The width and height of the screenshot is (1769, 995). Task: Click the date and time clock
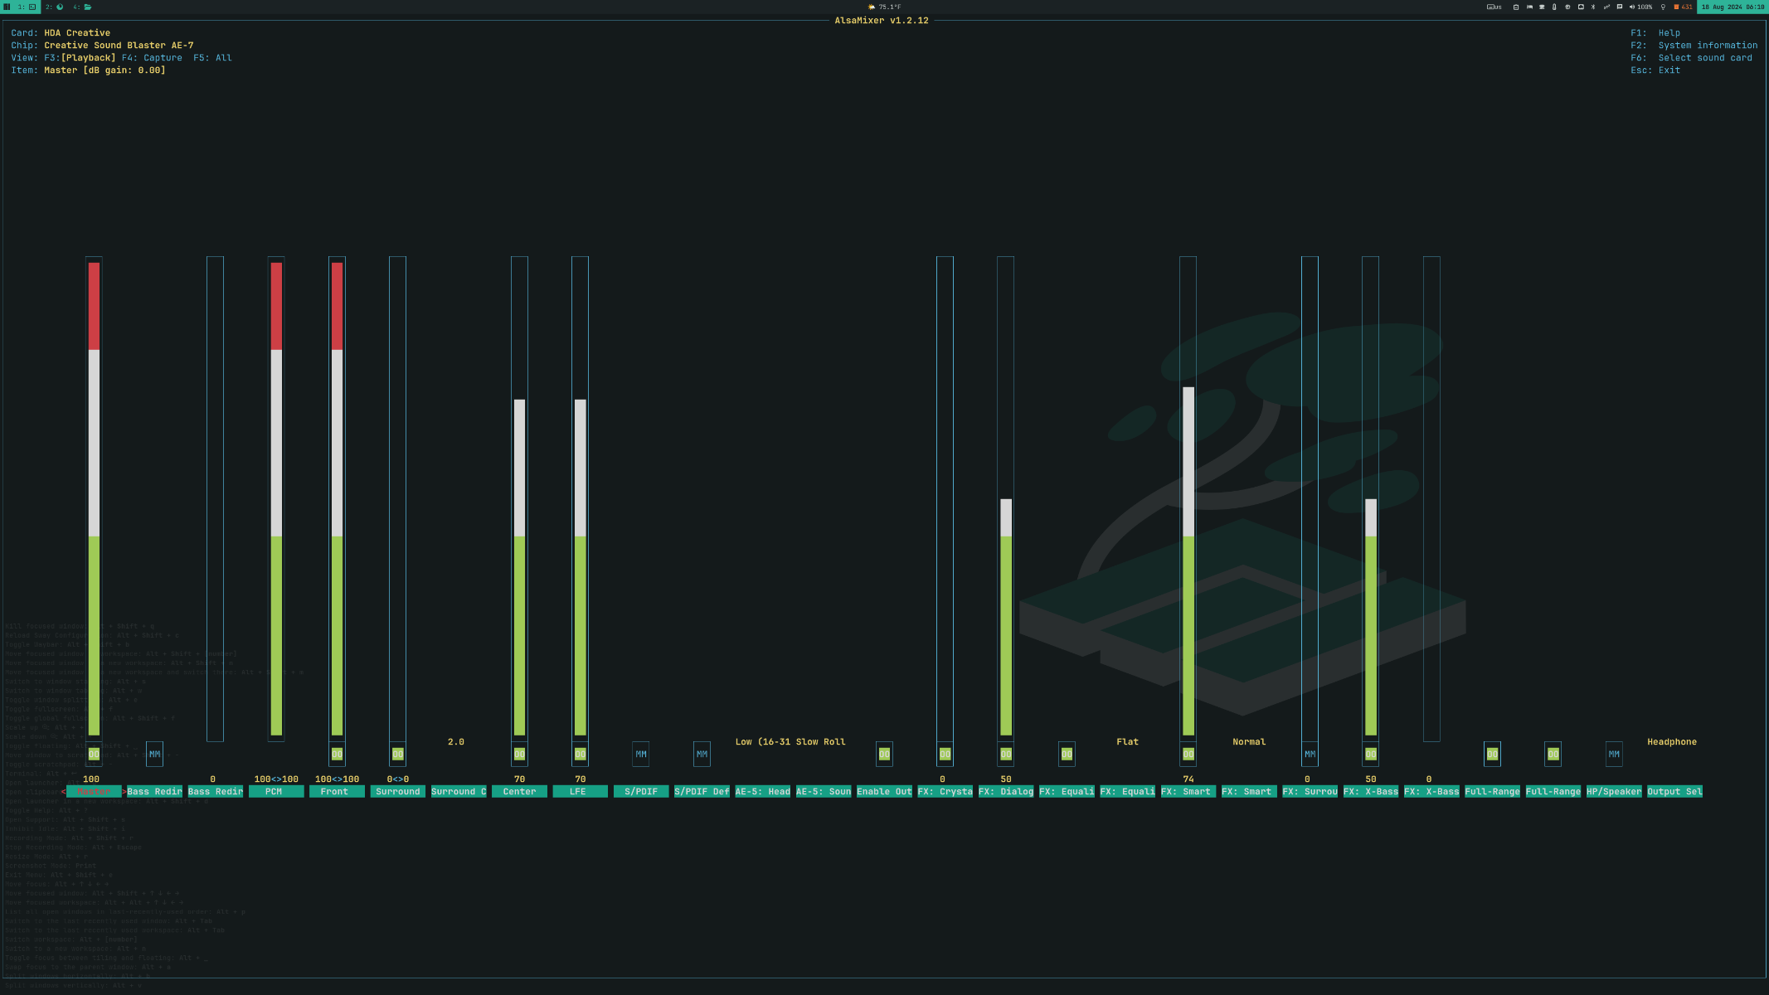pyautogui.click(x=1732, y=7)
